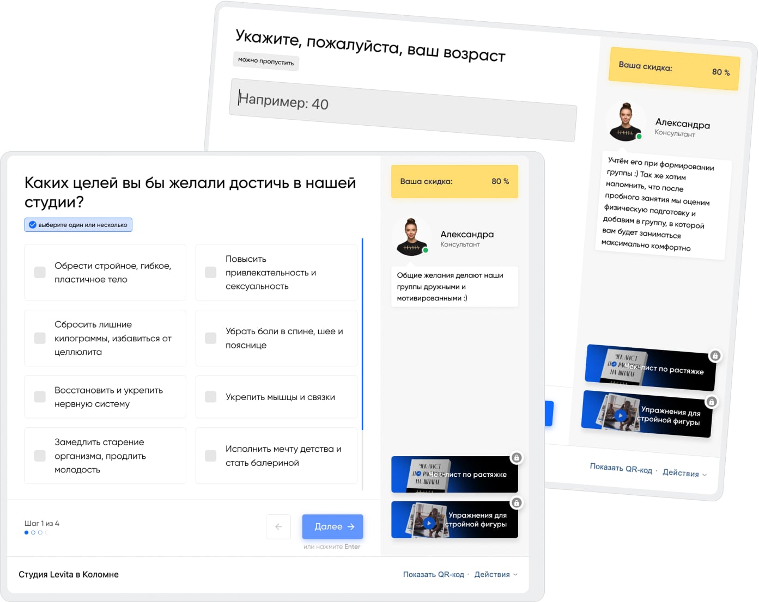Check 'Исполнить мечту детства и стать балериной'
The image size is (759, 602).
(211, 456)
